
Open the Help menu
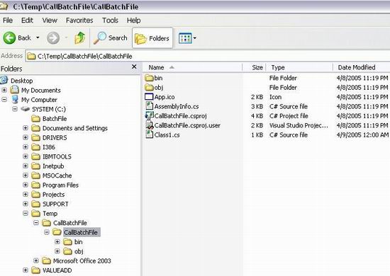point(134,20)
